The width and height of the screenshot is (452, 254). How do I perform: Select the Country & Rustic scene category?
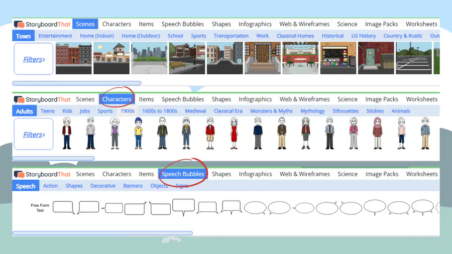pyautogui.click(x=403, y=36)
